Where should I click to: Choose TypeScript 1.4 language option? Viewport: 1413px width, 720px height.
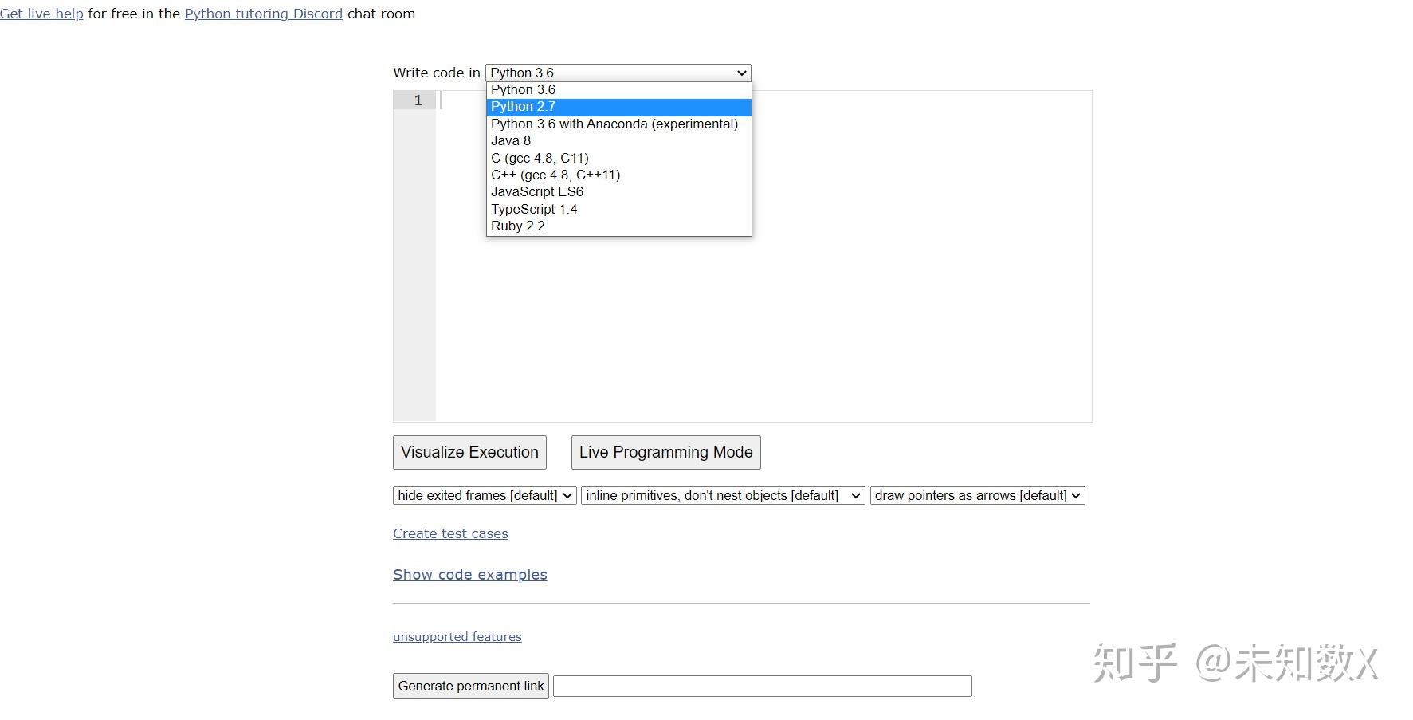click(534, 209)
